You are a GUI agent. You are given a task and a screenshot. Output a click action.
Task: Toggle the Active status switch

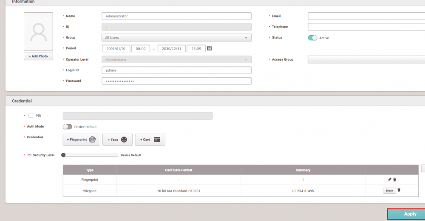(312, 38)
